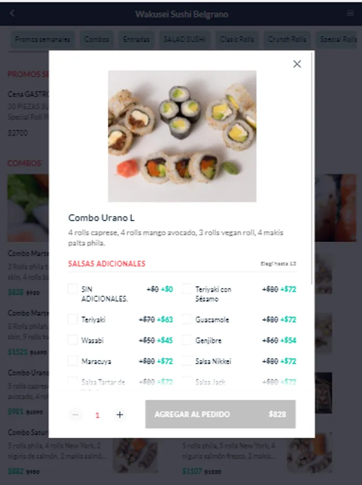Enable the Maracuya sauce option

pos(73,361)
